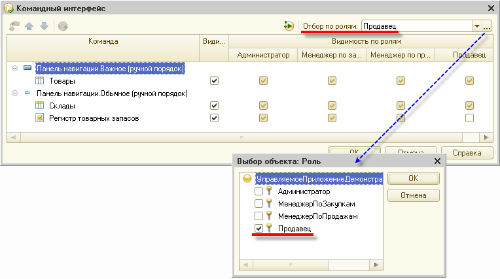Image resolution: width=500 pixels, height=279 pixels.
Task: Select the Панель навигации.Обычное (ручной порядок) row
Action: point(112,93)
